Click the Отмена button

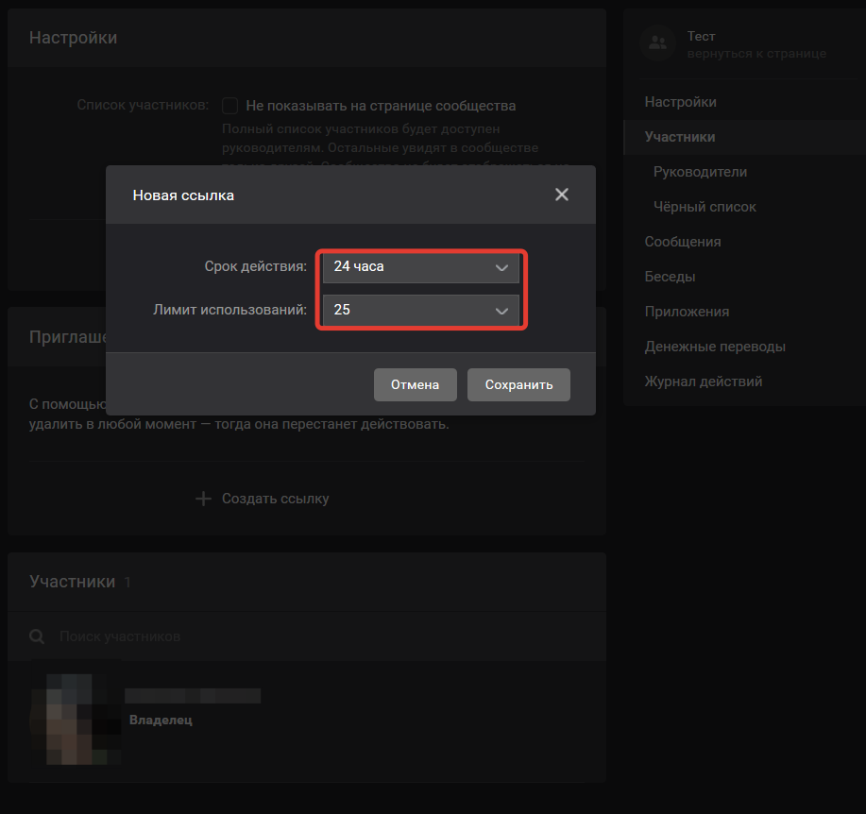pyautogui.click(x=416, y=385)
